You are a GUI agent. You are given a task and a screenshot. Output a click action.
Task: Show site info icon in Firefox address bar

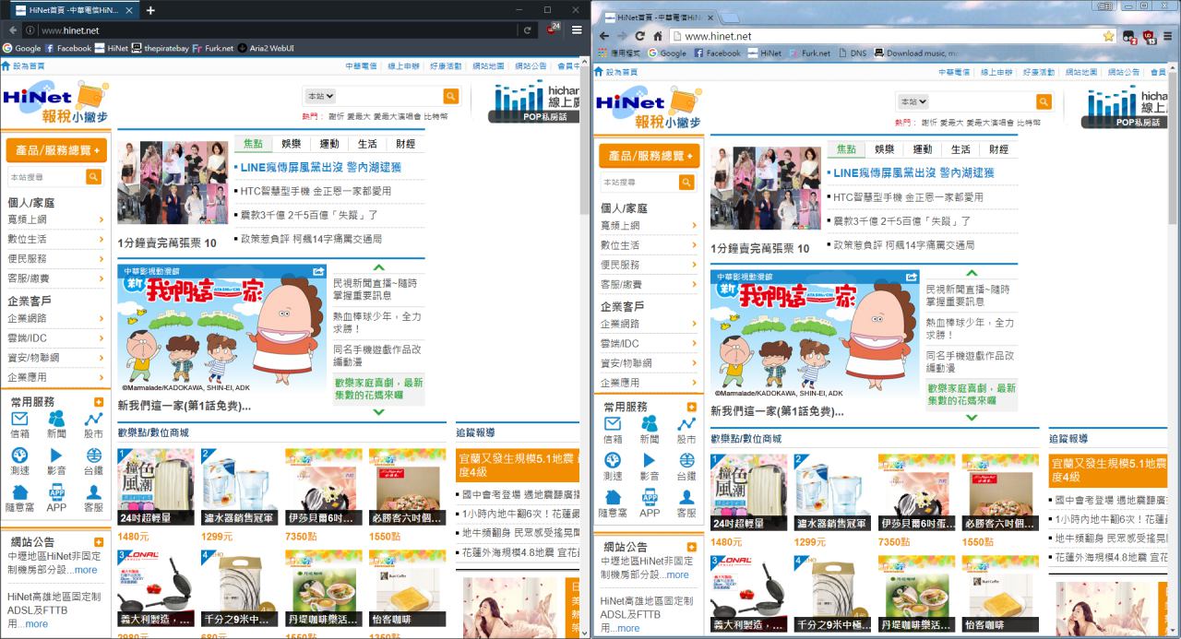pyautogui.click(x=30, y=30)
